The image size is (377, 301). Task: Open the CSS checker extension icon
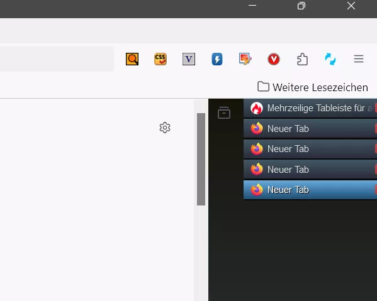[160, 59]
